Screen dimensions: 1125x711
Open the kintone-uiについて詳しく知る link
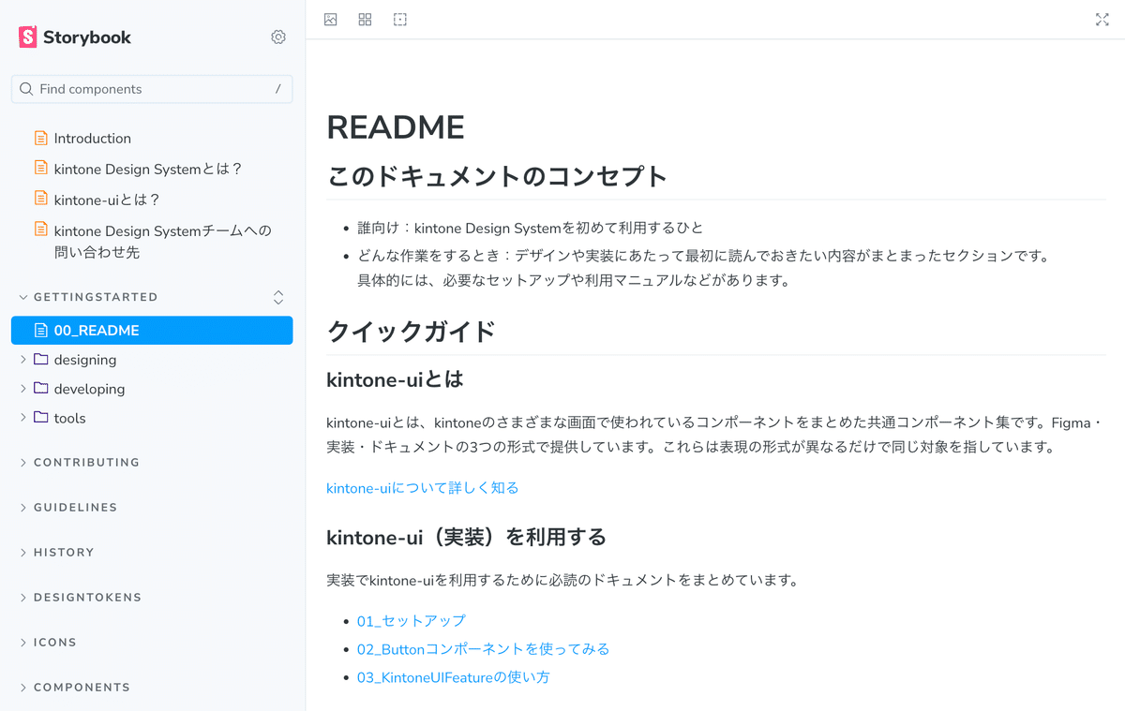tap(423, 488)
